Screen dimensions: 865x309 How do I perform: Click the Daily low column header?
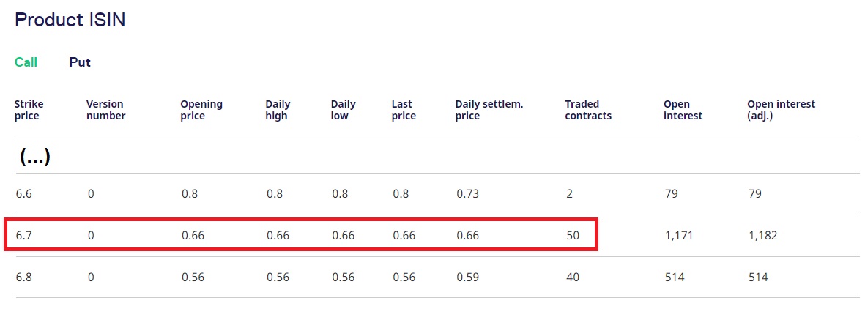pyautogui.click(x=343, y=110)
